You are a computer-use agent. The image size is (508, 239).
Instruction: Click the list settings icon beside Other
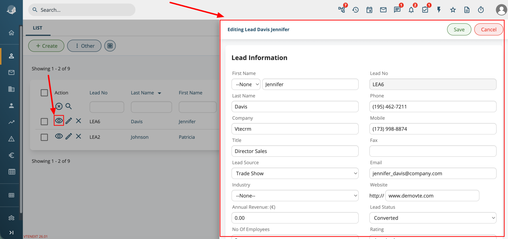[110, 46]
